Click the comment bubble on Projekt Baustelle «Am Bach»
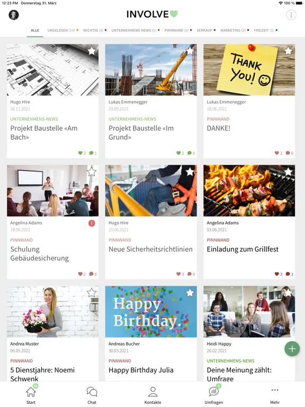Image resolution: width=305 pixels, height=407 pixels. (93, 153)
